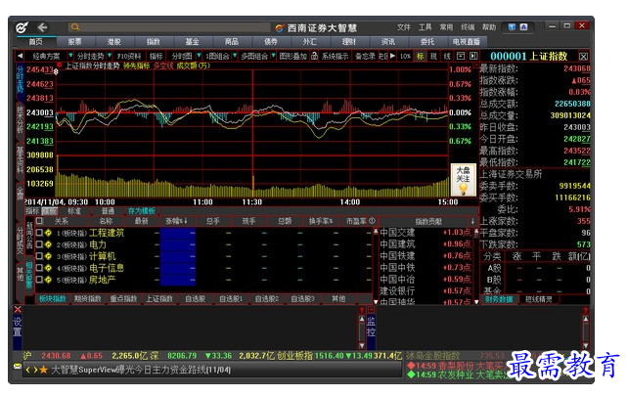The image size is (628, 396).
Task: Toggle the 现 toolbar button
Action: [433, 56]
